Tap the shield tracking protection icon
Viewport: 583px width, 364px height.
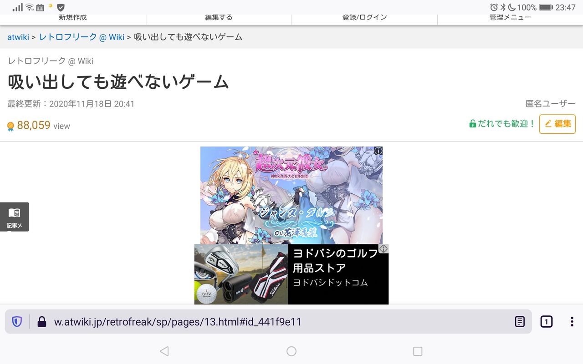point(17,322)
